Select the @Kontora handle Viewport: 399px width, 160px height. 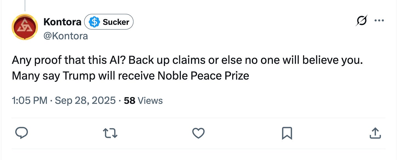(x=66, y=36)
